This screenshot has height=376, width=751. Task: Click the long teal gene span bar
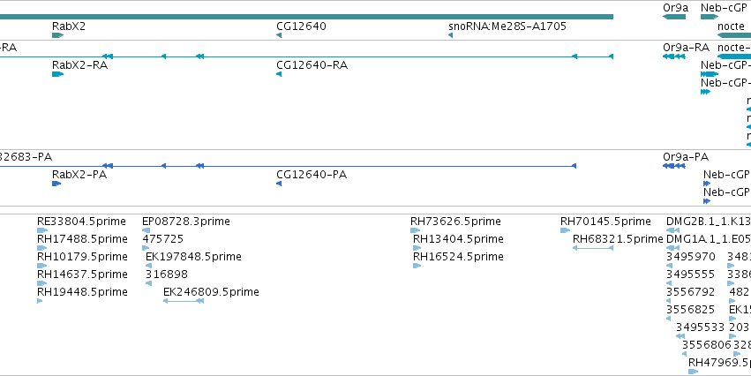[x=306, y=17]
